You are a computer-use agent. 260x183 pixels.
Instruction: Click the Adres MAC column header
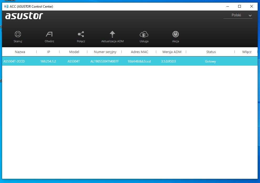click(x=139, y=52)
